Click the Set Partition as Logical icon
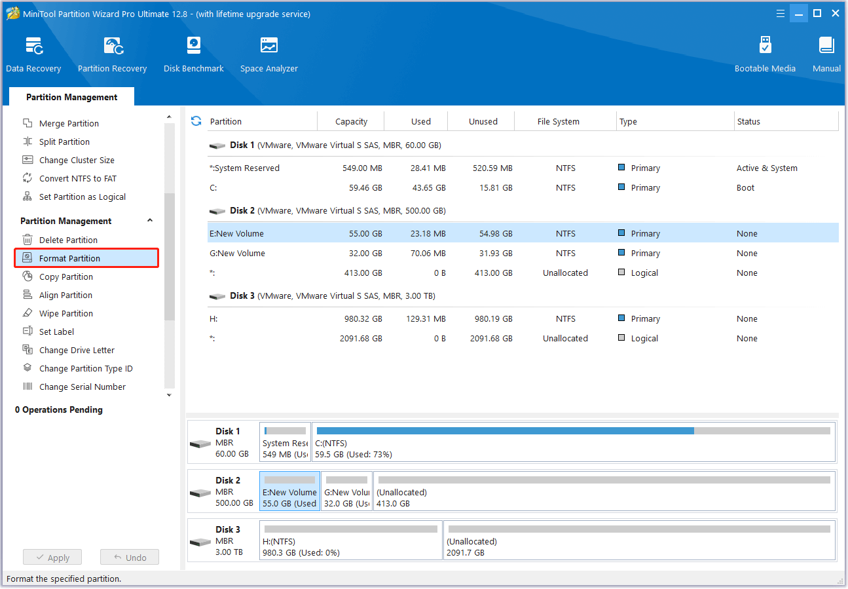 [28, 197]
